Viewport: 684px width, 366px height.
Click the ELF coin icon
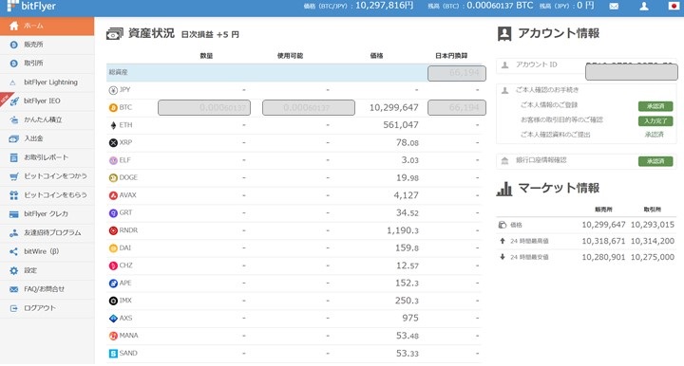click(x=113, y=160)
